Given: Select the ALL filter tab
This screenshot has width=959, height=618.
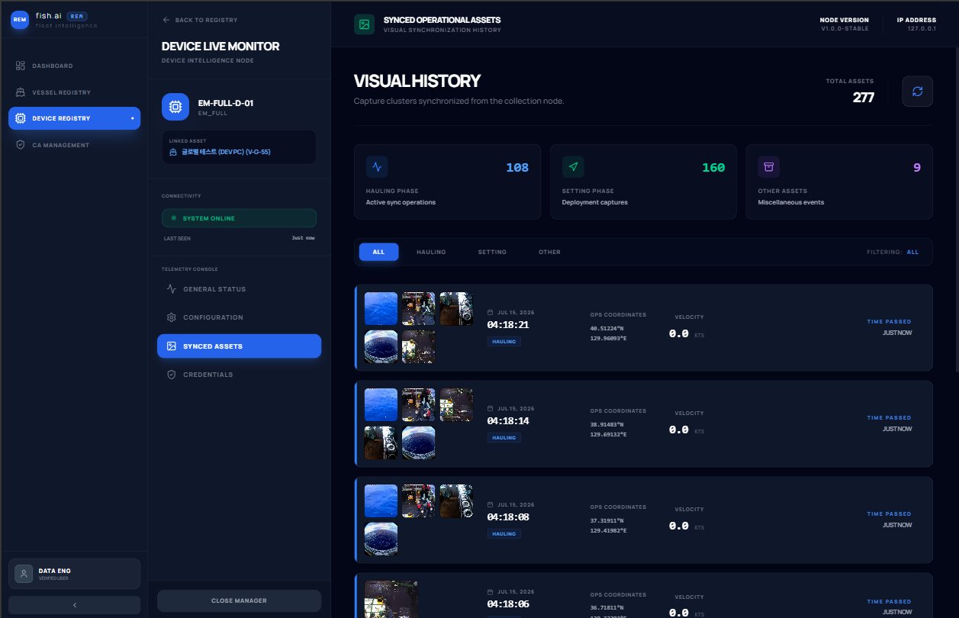Looking at the screenshot, I should pos(378,252).
